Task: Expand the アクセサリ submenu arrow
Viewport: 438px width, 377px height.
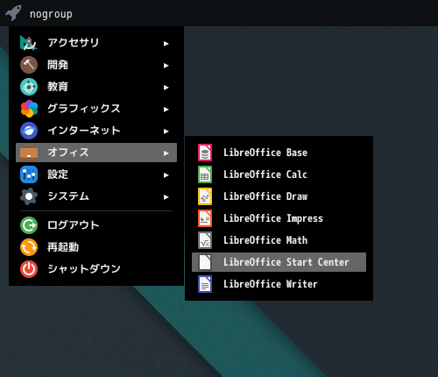Action: 166,44
